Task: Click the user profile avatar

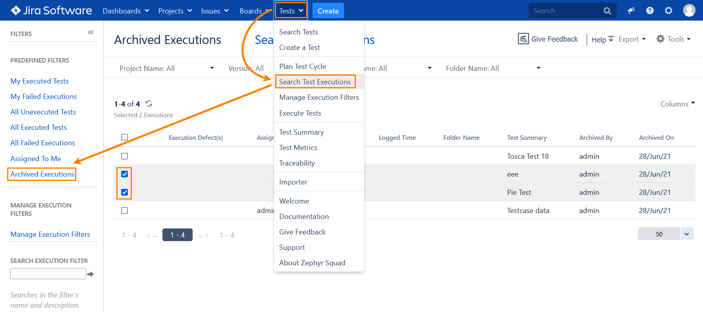Action: (x=689, y=11)
